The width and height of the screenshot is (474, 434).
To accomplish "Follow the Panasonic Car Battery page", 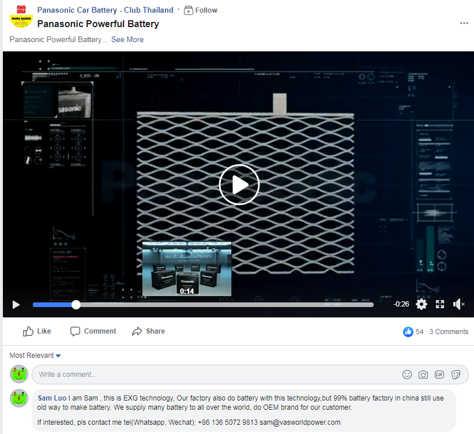I will 201,10.
